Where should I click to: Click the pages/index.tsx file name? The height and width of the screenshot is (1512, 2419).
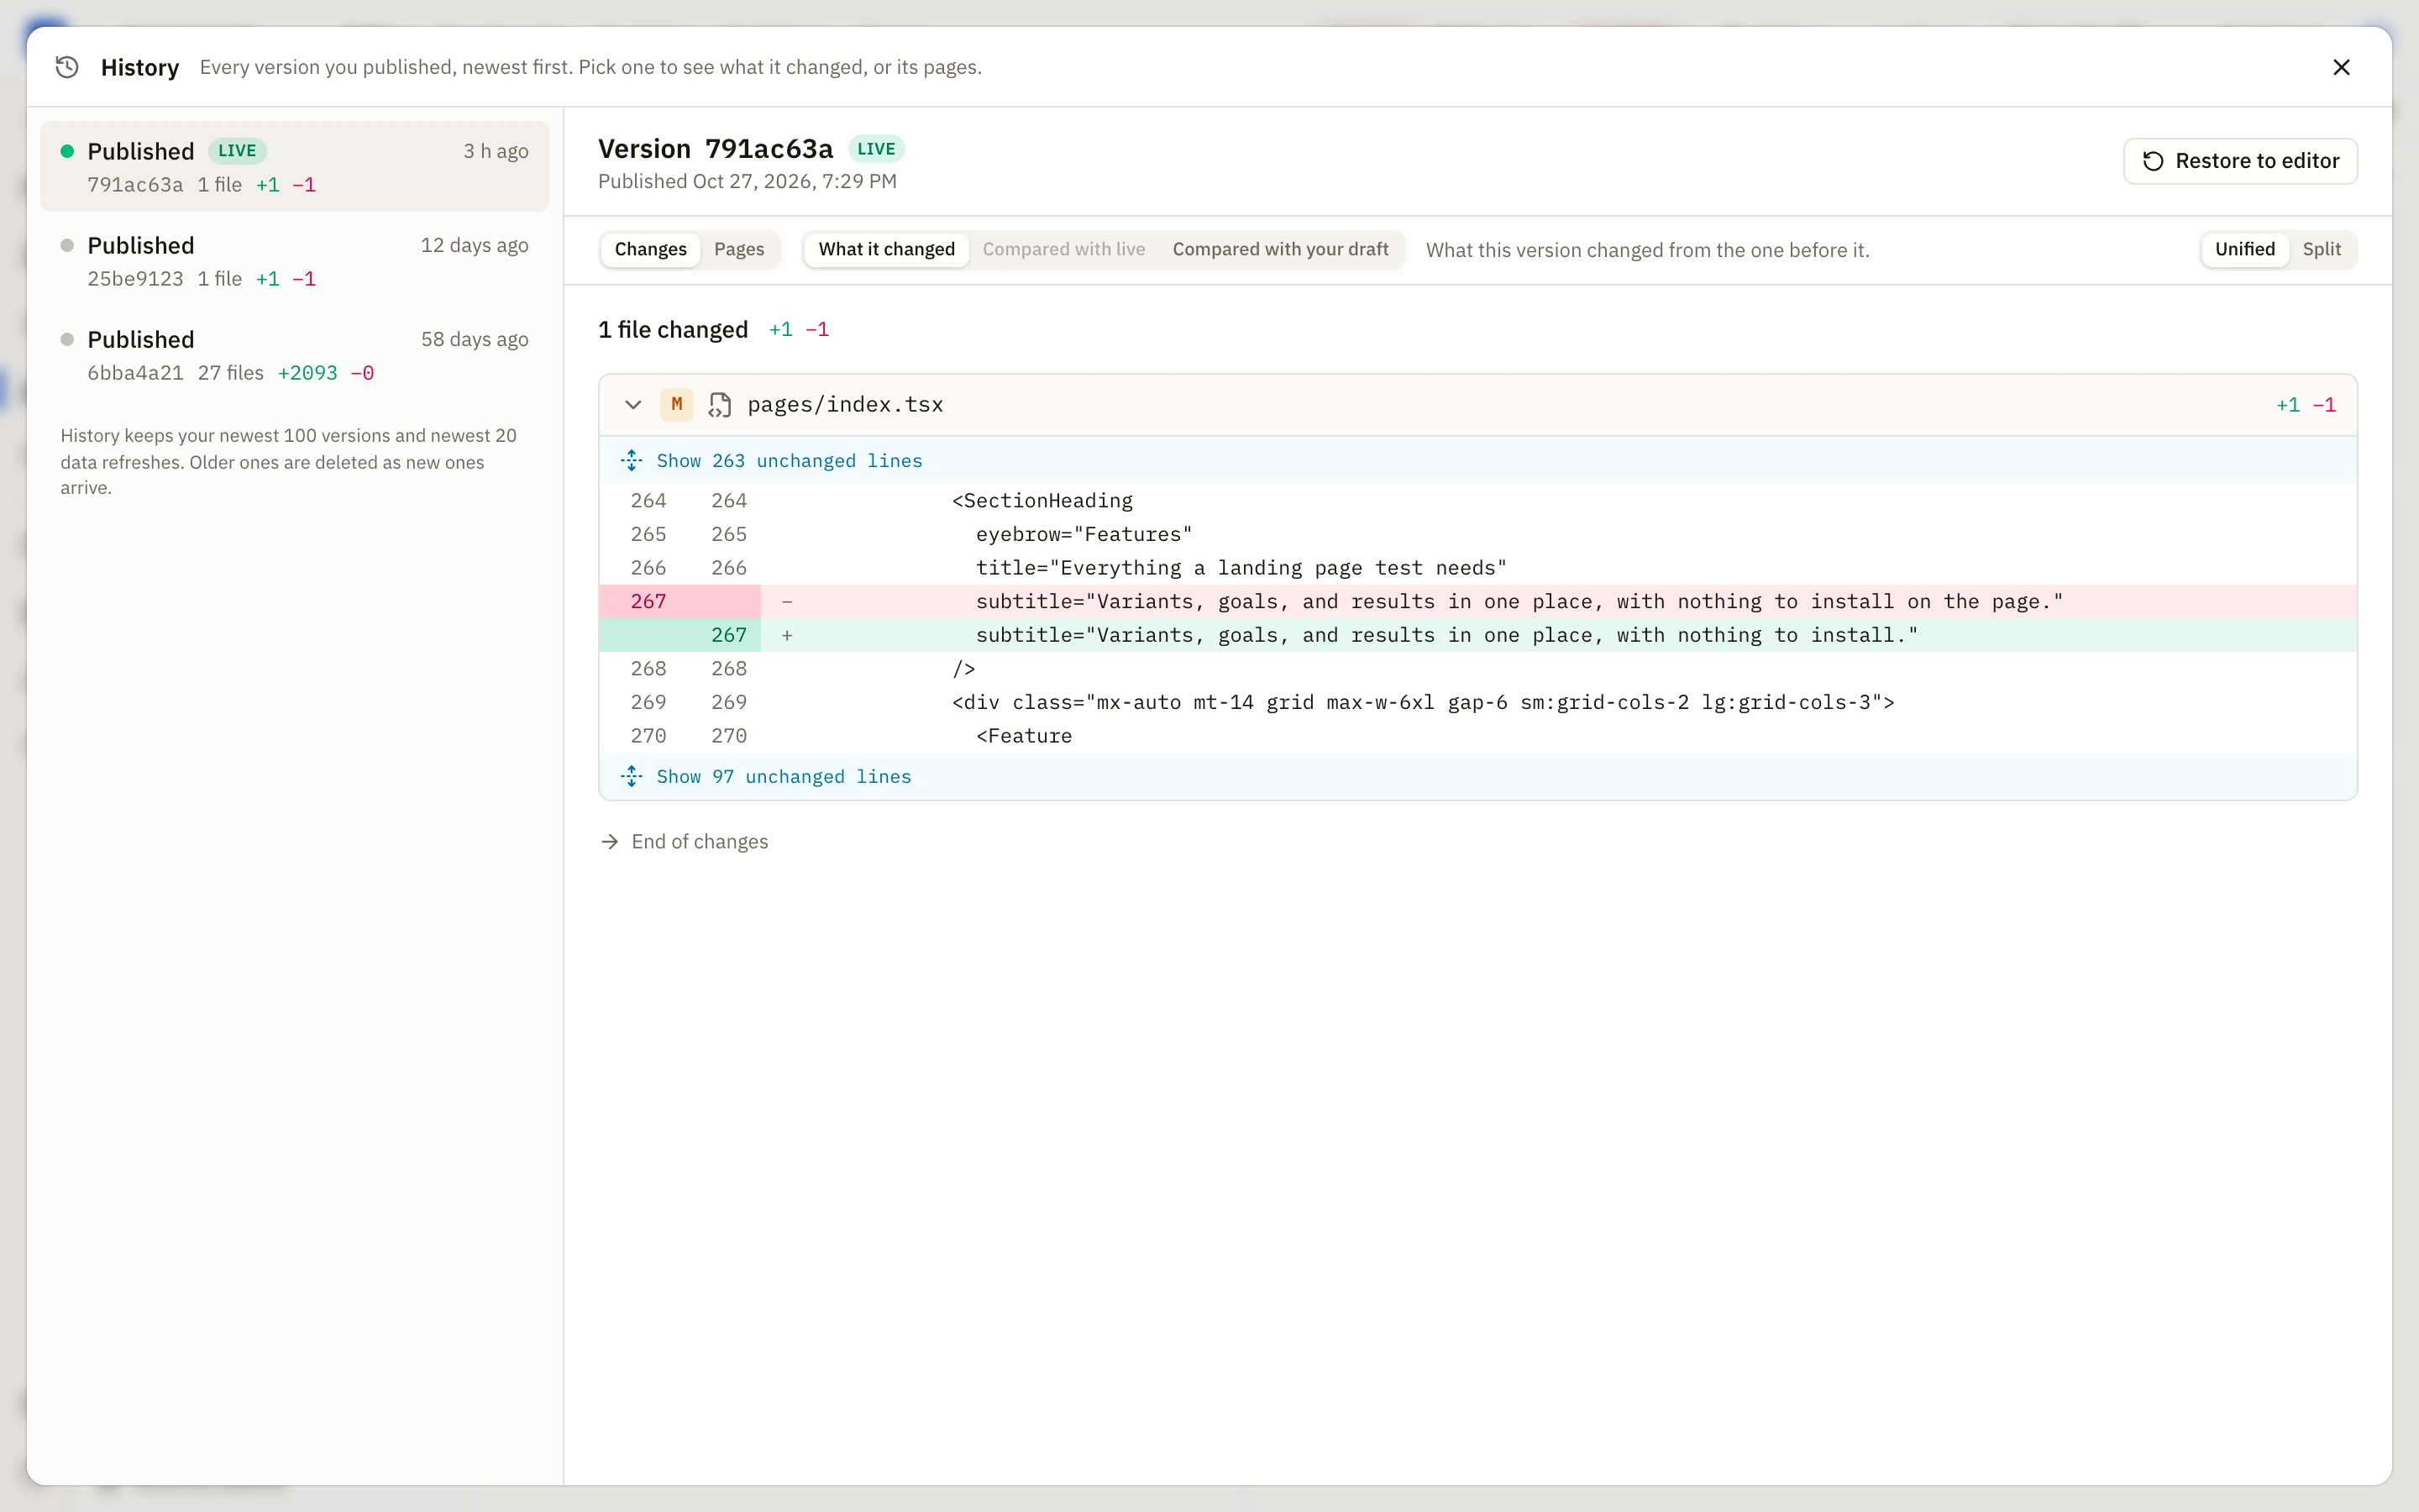pyautogui.click(x=845, y=405)
